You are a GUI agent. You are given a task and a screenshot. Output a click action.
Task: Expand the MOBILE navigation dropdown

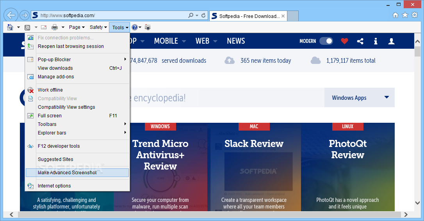click(x=184, y=41)
